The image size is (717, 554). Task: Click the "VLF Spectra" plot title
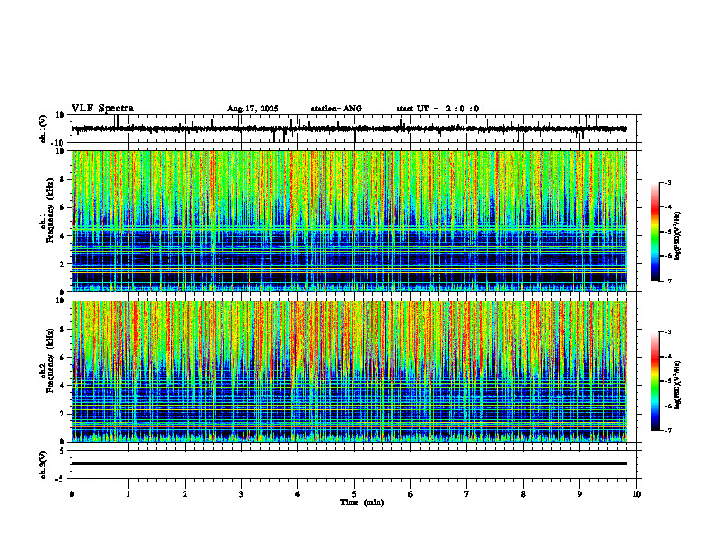tap(102, 109)
